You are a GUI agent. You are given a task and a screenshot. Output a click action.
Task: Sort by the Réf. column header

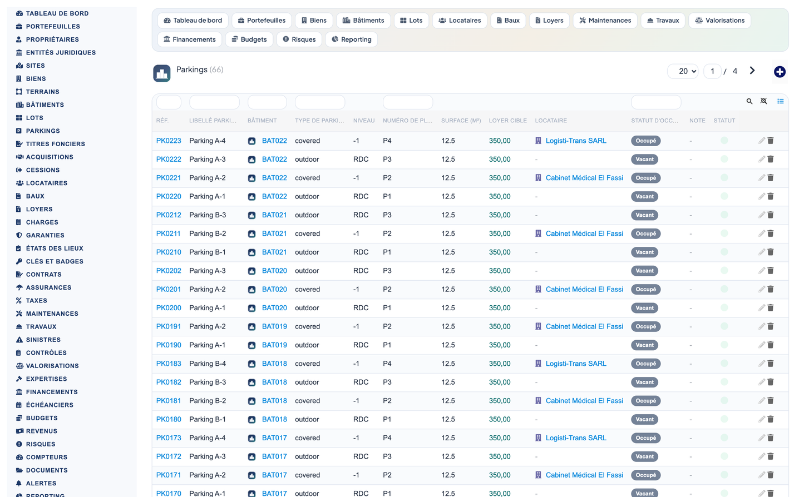coord(162,121)
